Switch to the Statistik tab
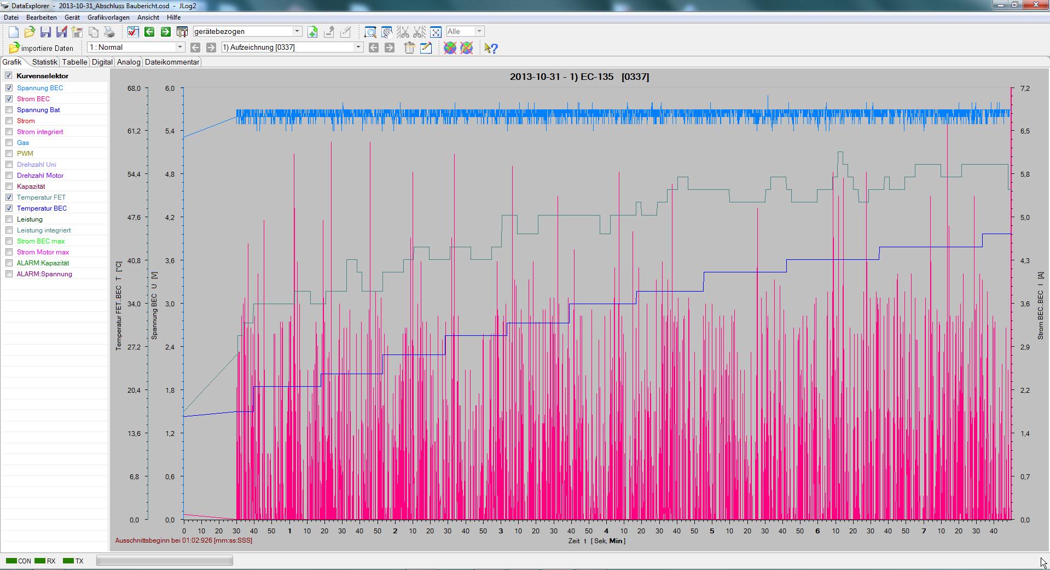 point(44,62)
